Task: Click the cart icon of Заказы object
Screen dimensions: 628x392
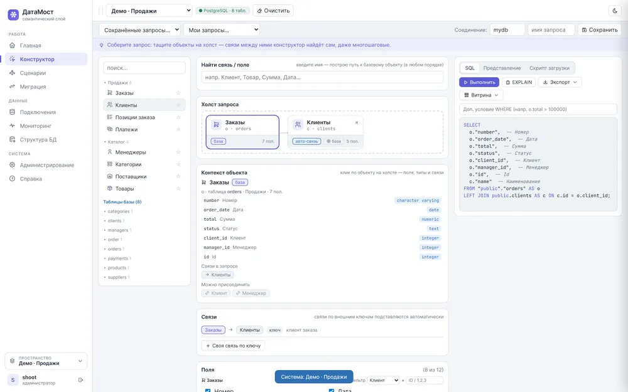Action: (109, 93)
